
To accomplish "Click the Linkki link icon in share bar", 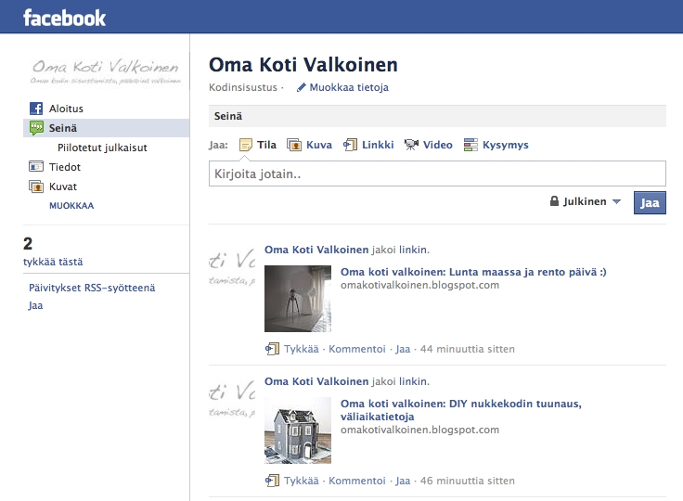I will coord(350,145).
